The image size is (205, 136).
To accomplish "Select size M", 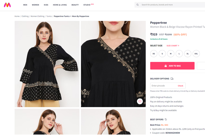I will point(170,54).
